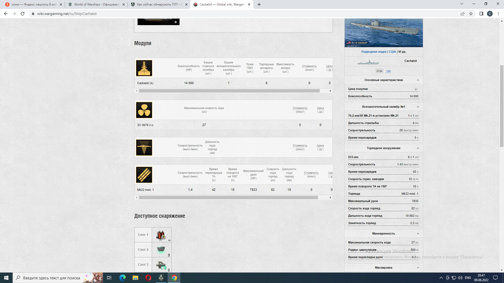This screenshot has width=504, height=283.
Task: Click the page vertical scrollbar thumb
Action: coord(502,106)
